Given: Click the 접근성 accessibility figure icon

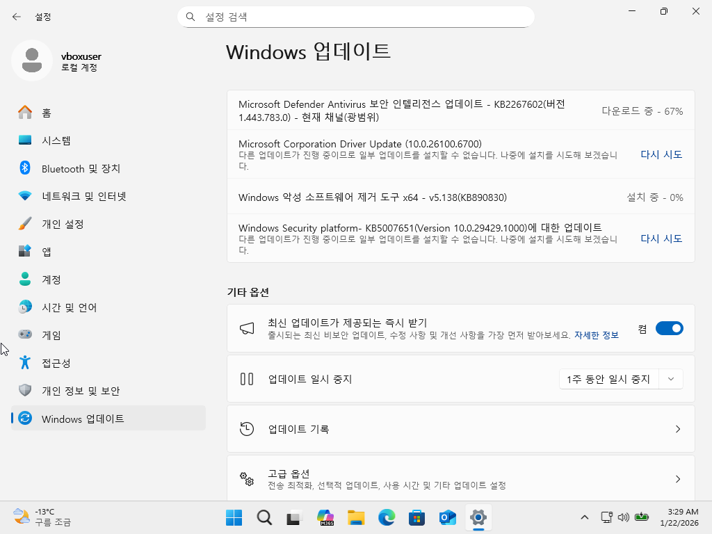Looking at the screenshot, I should pyautogui.click(x=25, y=363).
